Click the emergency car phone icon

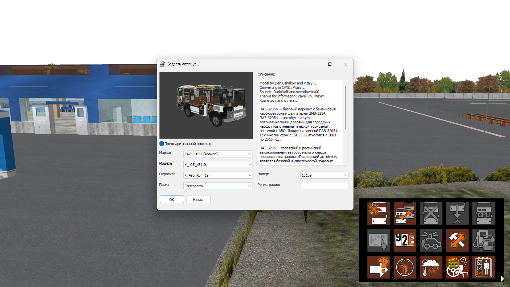pyautogui.click(x=431, y=240)
